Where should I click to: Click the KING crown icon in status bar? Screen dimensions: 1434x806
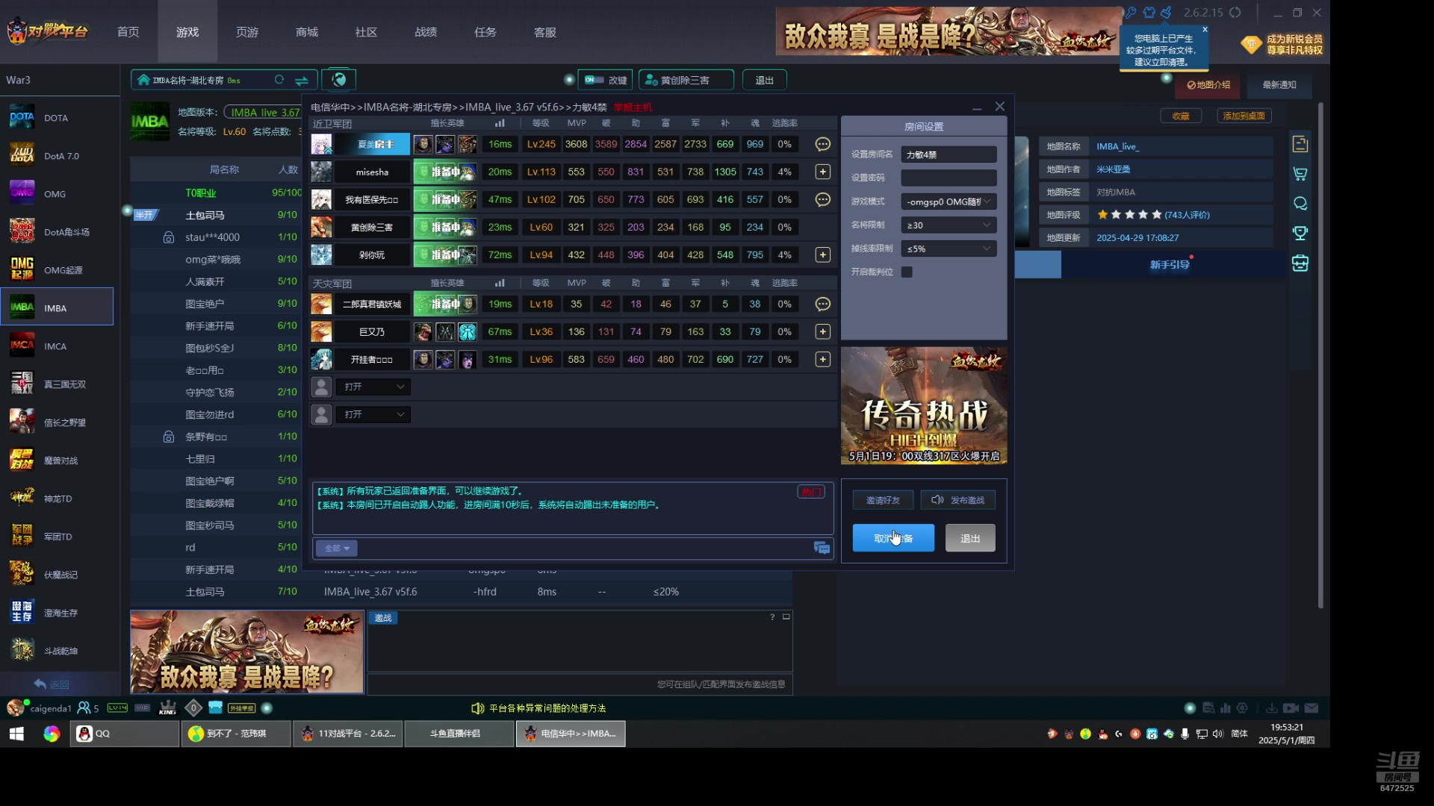click(168, 707)
